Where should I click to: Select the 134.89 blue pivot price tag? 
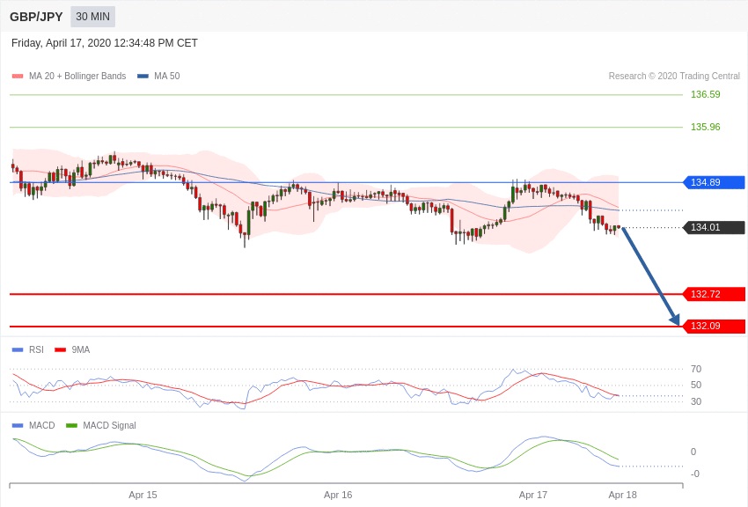[x=715, y=182]
